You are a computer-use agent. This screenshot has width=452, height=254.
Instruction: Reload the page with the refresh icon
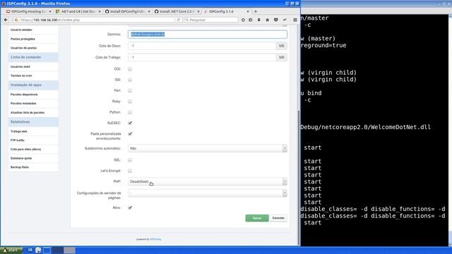point(179,20)
